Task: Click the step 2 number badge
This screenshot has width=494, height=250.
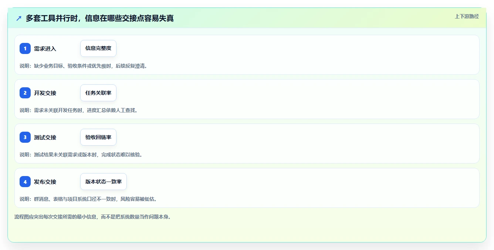Action: (25, 93)
